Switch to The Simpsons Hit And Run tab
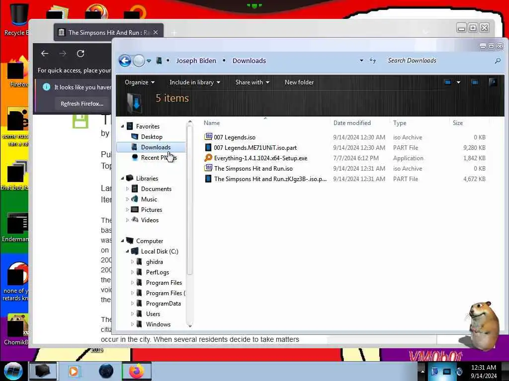 pyautogui.click(x=108, y=32)
